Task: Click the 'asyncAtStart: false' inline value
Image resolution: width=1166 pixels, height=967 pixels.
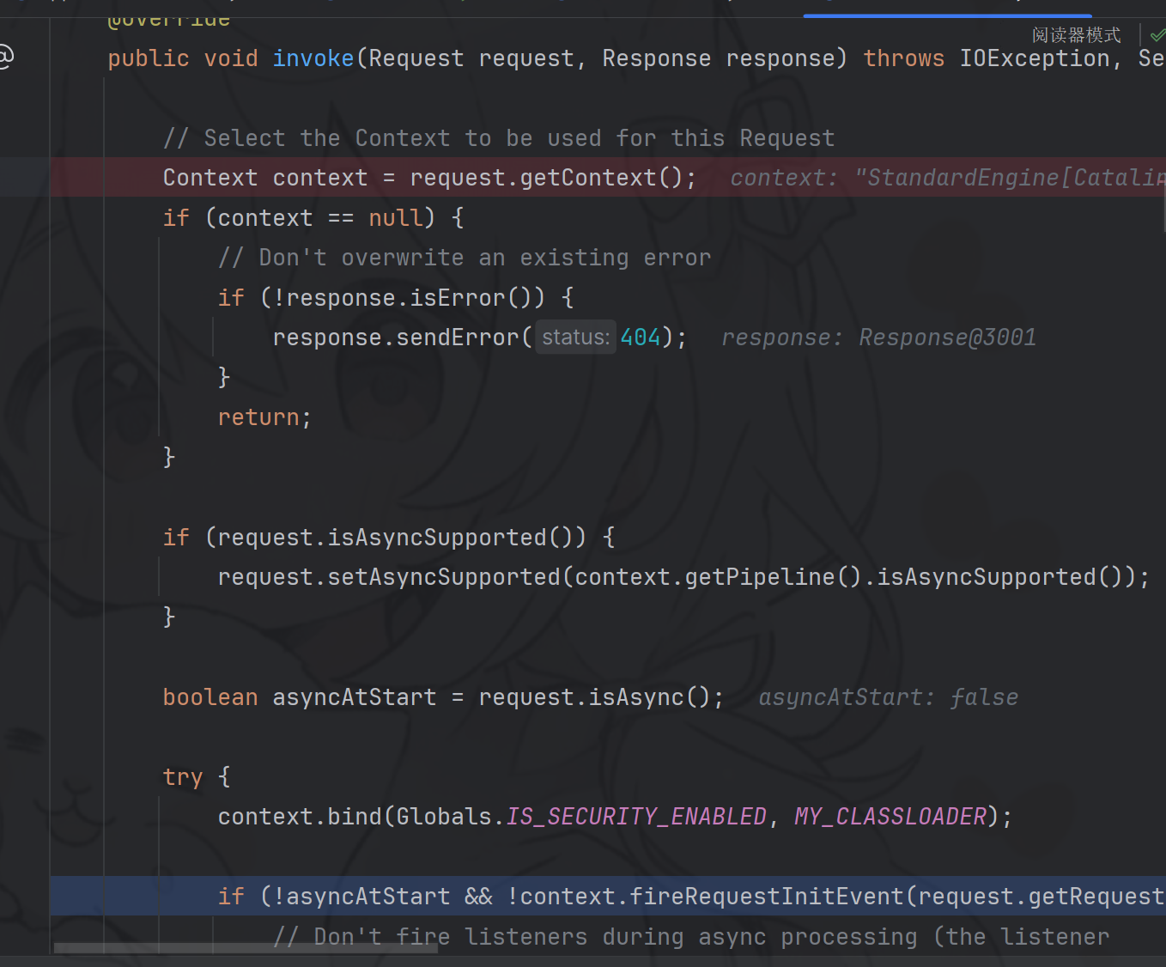Action: click(x=888, y=697)
